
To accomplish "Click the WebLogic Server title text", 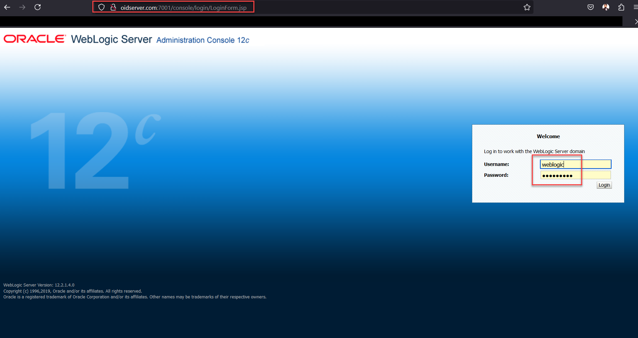I will click(111, 39).
